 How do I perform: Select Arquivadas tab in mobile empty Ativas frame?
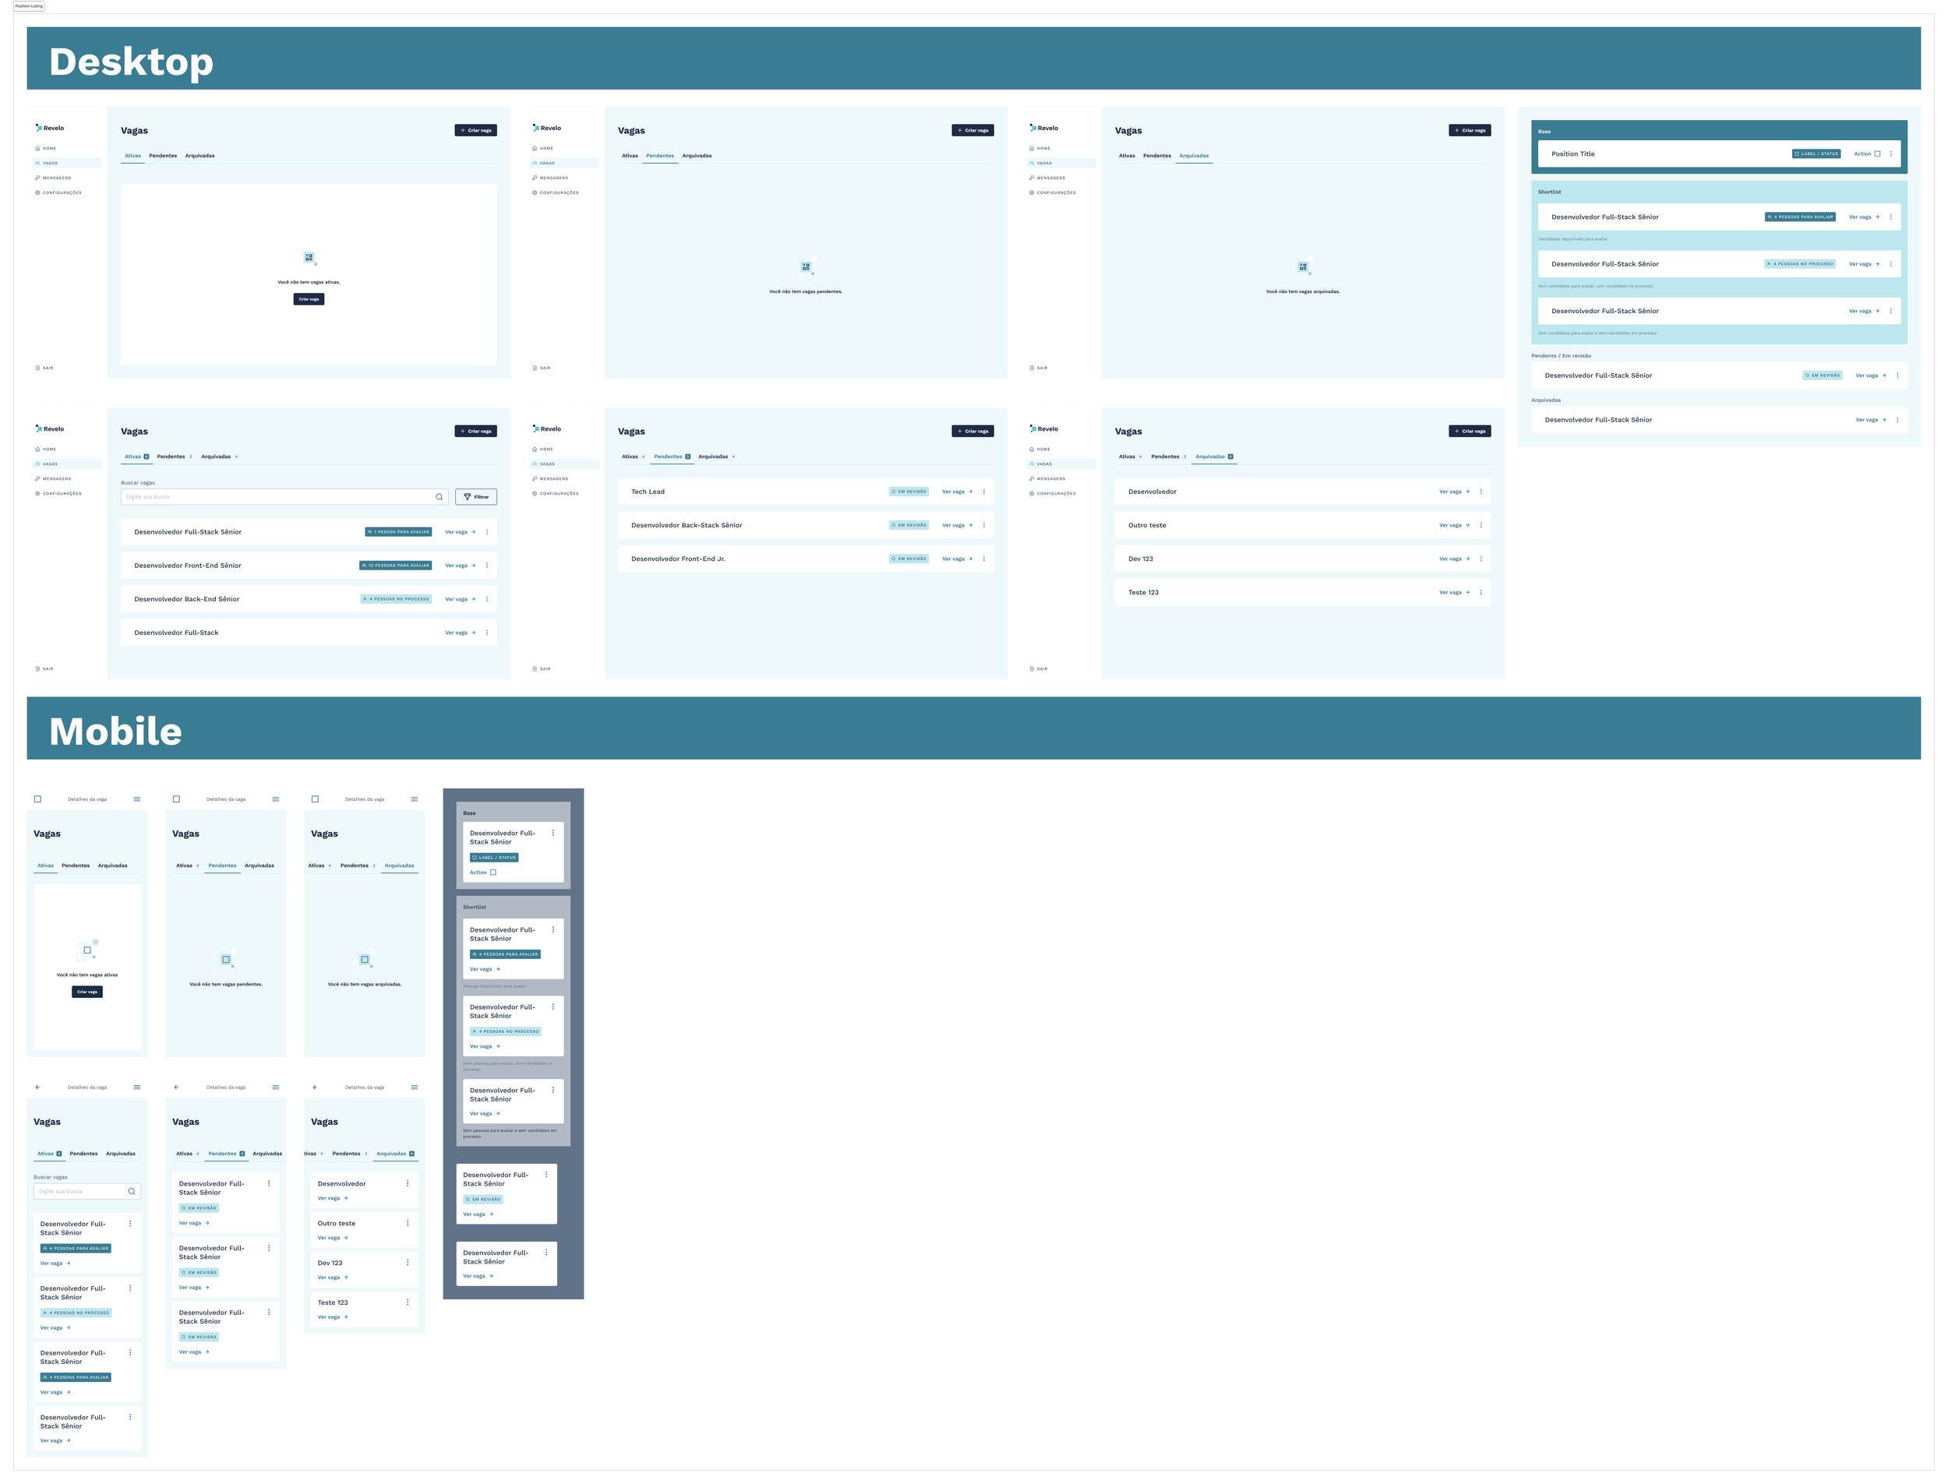(112, 865)
